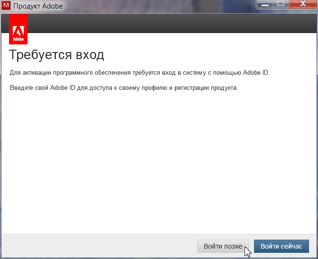Click the white A symbol in red logo
Image resolution: width=318 pixels, height=259 pixels.
pos(18,27)
